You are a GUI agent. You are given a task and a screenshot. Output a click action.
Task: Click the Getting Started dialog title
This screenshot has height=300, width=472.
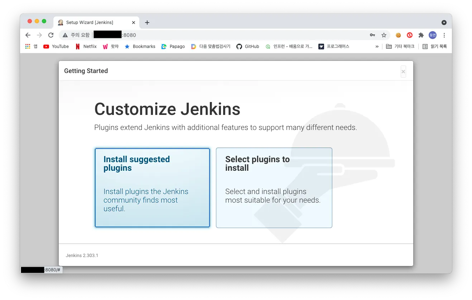point(86,71)
